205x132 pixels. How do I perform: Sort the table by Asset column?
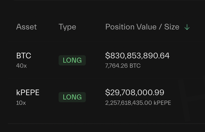coord(26,27)
